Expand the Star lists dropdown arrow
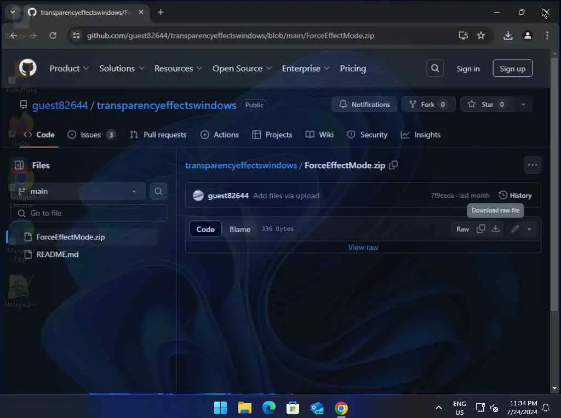This screenshot has width=561, height=418. pyautogui.click(x=523, y=105)
